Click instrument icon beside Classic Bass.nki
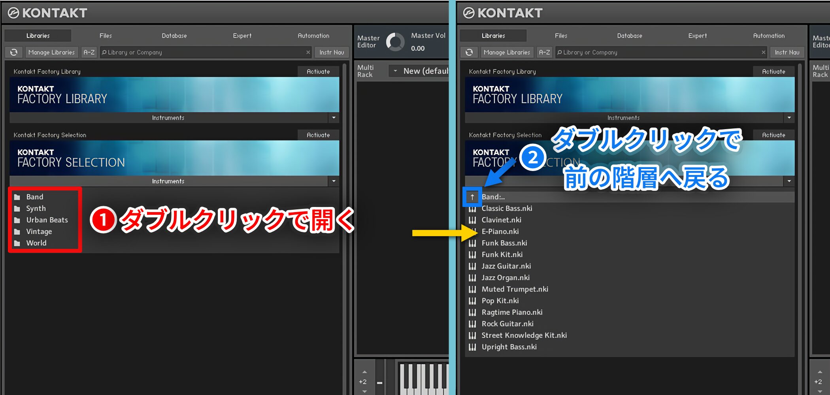The height and width of the screenshot is (395, 830). pyautogui.click(x=472, y=208)
